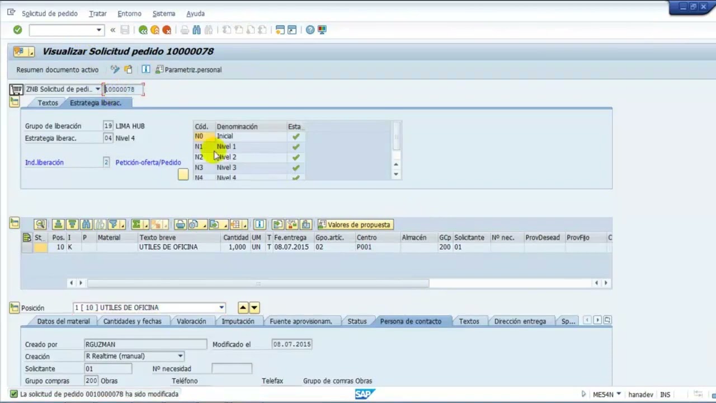The image size is (716, 403).
Task: Click the Select all rows icon in grid header
Action: 26,238
